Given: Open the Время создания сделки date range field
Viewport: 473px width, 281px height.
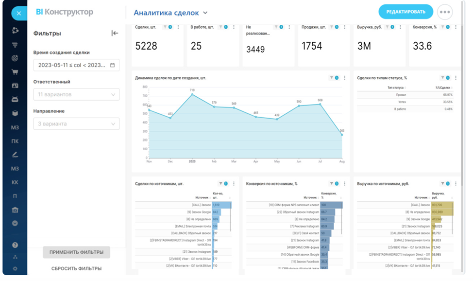Looking at the screenshot, I should [76, 65].
